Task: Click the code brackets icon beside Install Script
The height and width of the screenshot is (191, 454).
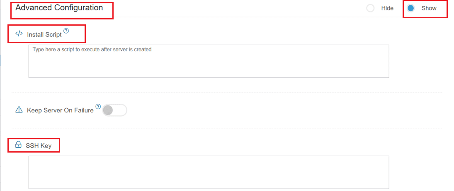Action: (x=19, y=33)
